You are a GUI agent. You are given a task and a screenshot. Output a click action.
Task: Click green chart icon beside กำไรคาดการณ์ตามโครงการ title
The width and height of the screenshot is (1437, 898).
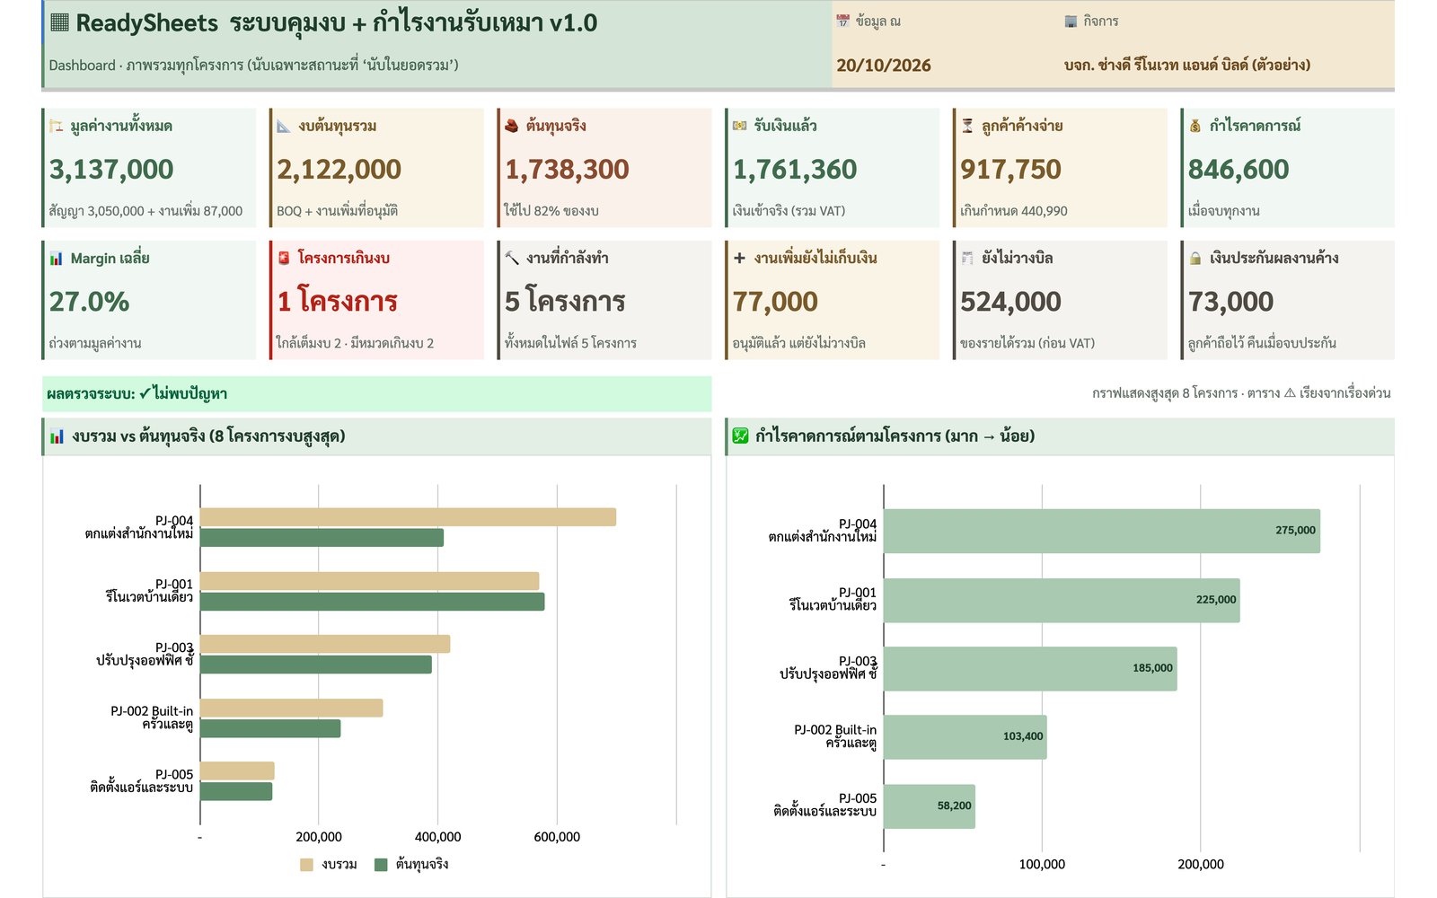click(x=740, y=436)
